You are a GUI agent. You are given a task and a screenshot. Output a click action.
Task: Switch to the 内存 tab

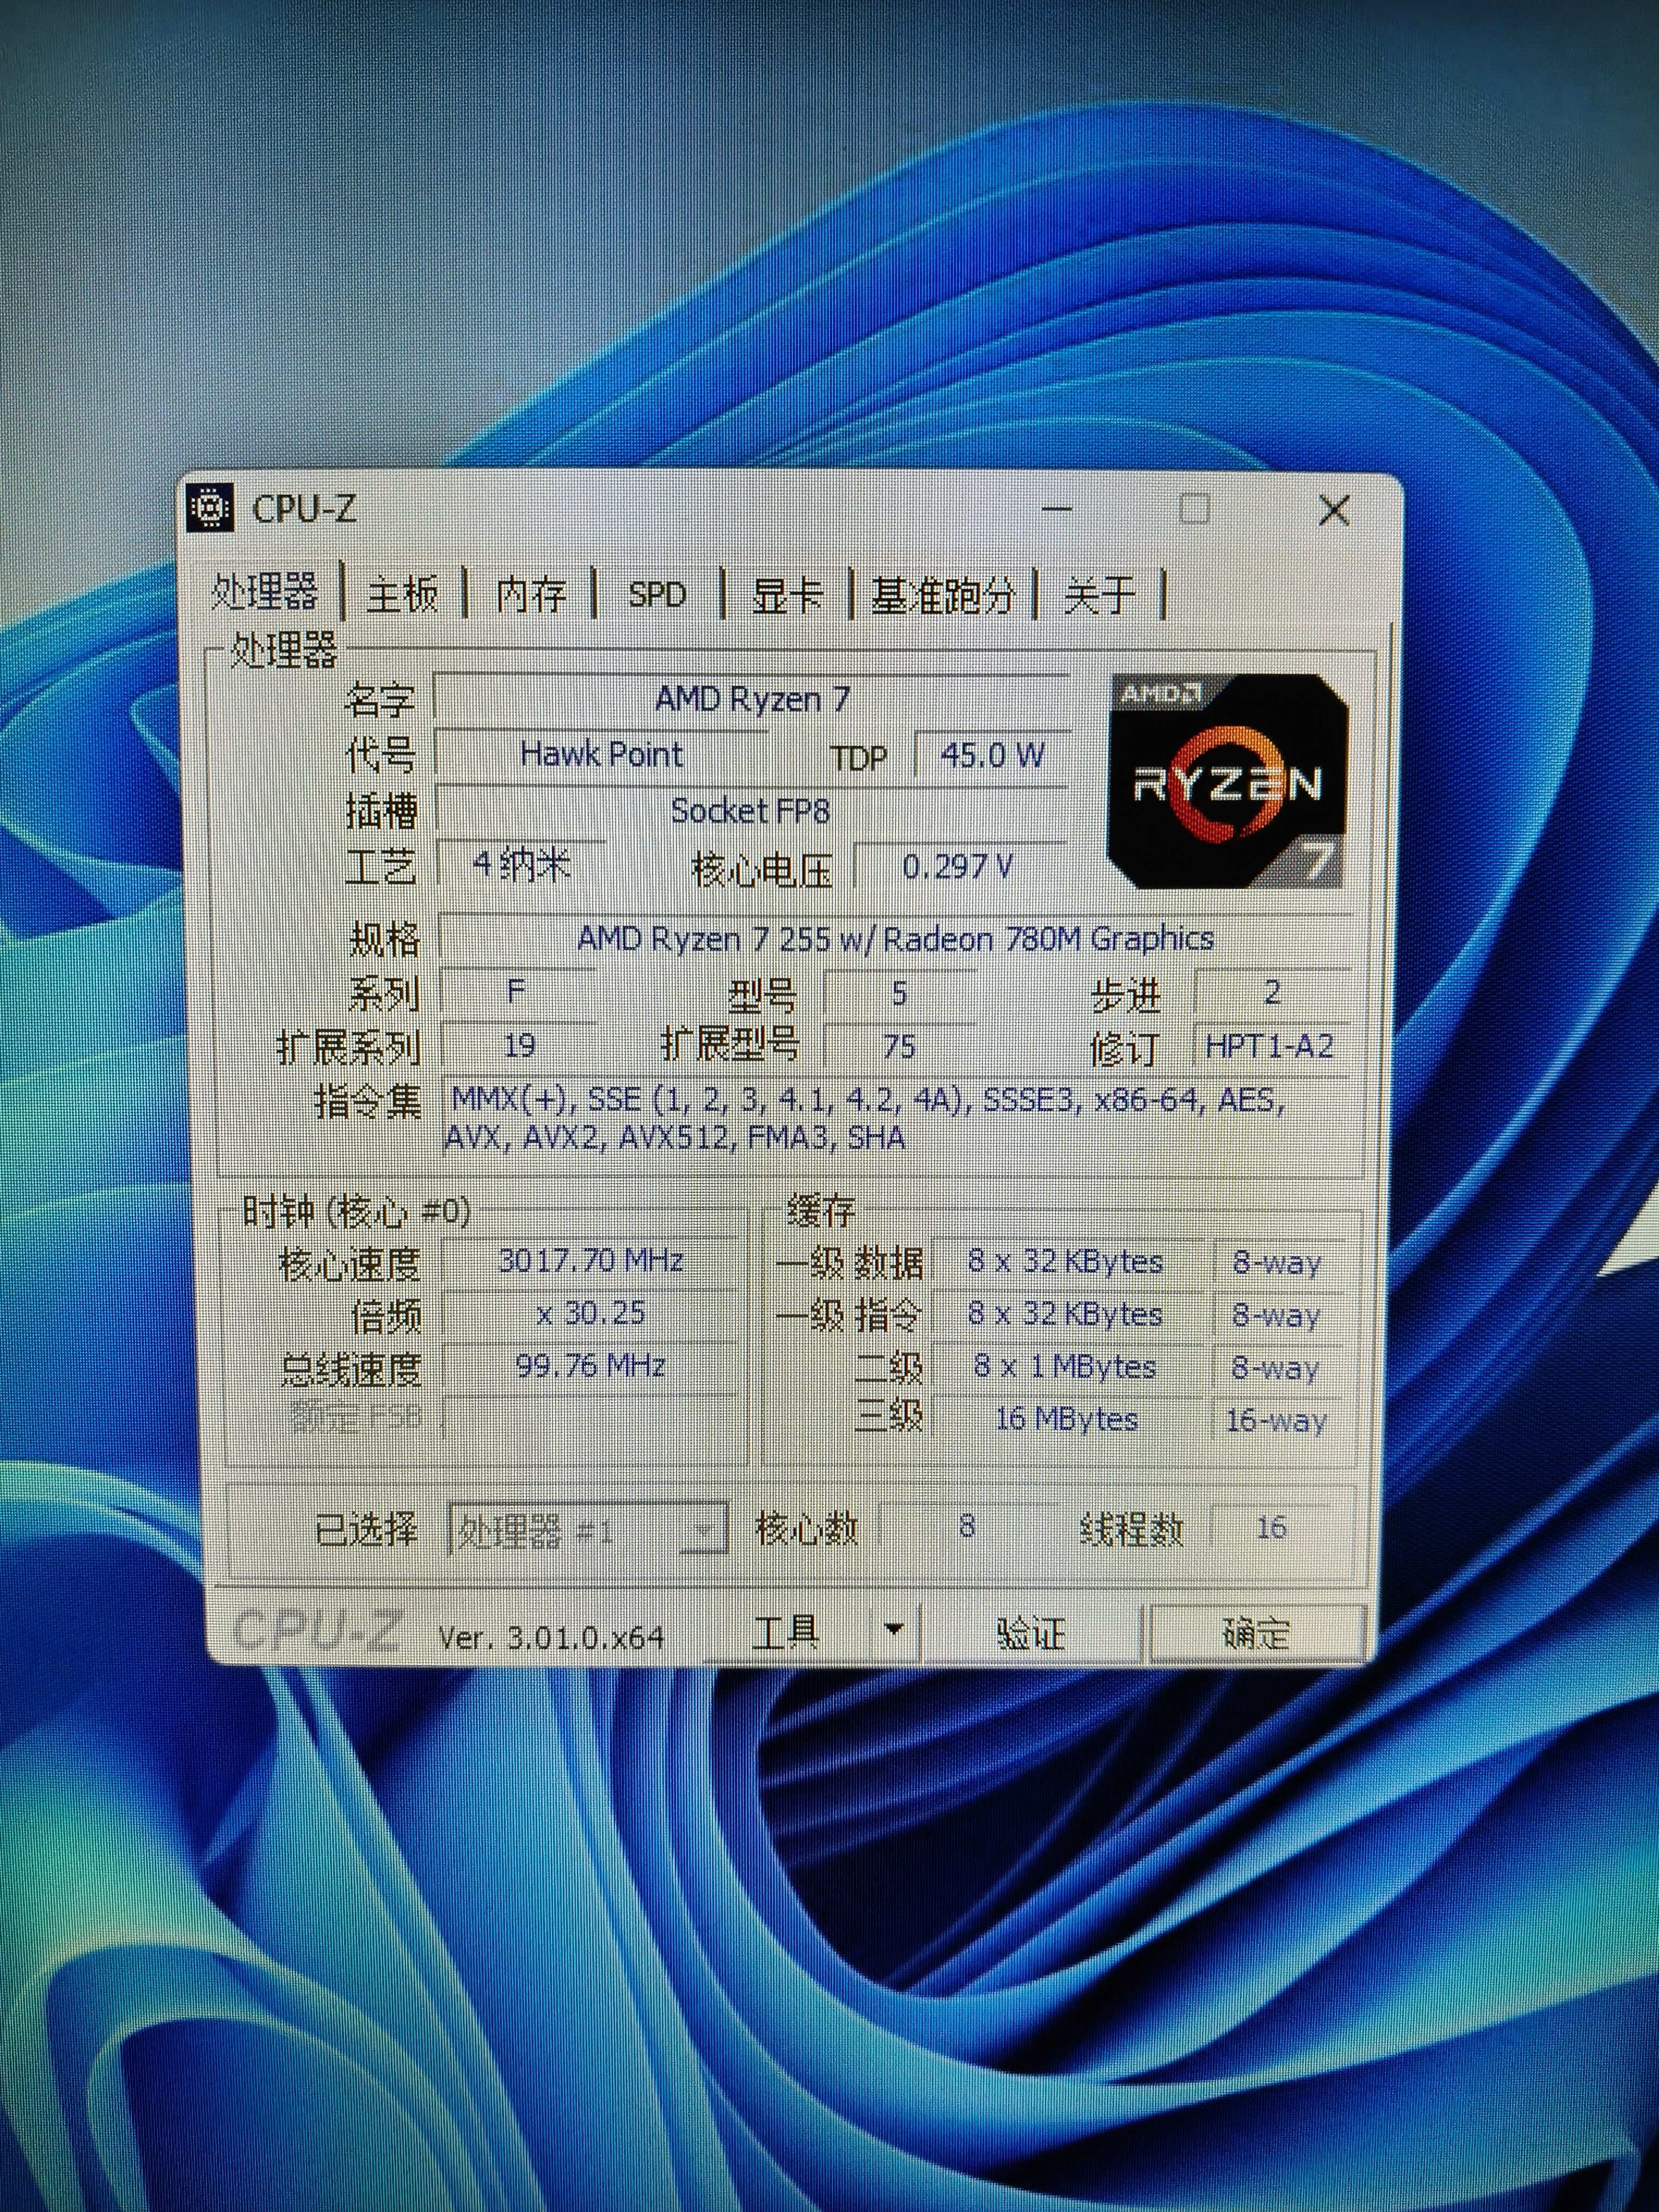coord(531,594)
